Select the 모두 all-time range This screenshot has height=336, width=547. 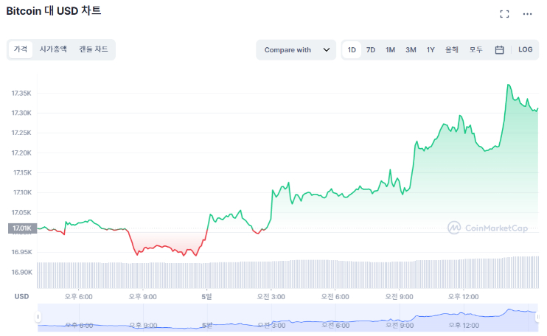pyautogui.click(x=476, y=50)
